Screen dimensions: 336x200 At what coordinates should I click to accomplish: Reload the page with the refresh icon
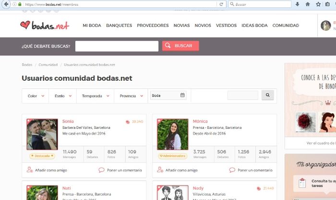click(221, 4)
